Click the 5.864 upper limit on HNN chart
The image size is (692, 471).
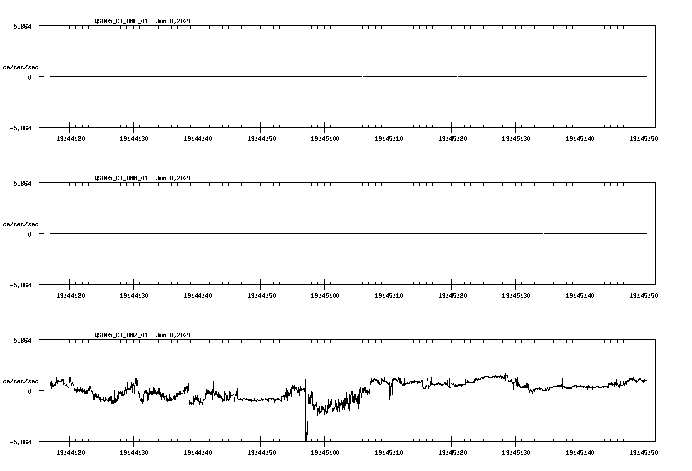22,183
